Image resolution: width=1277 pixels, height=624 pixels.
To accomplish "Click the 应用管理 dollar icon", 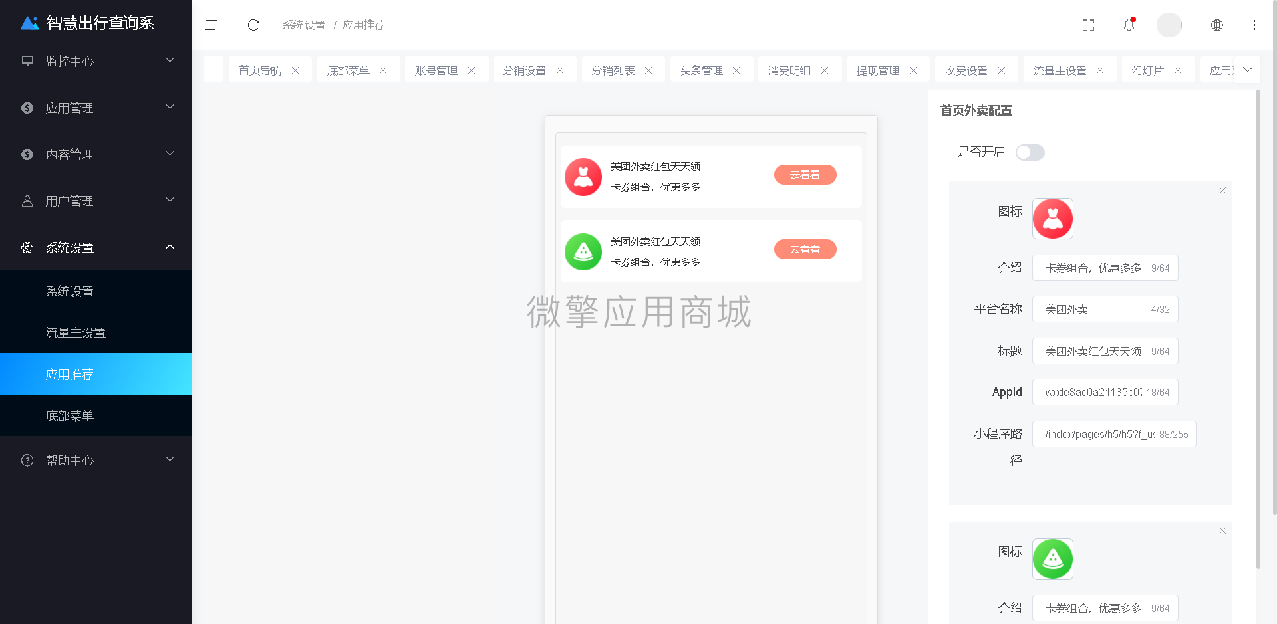I will [27, 108].
